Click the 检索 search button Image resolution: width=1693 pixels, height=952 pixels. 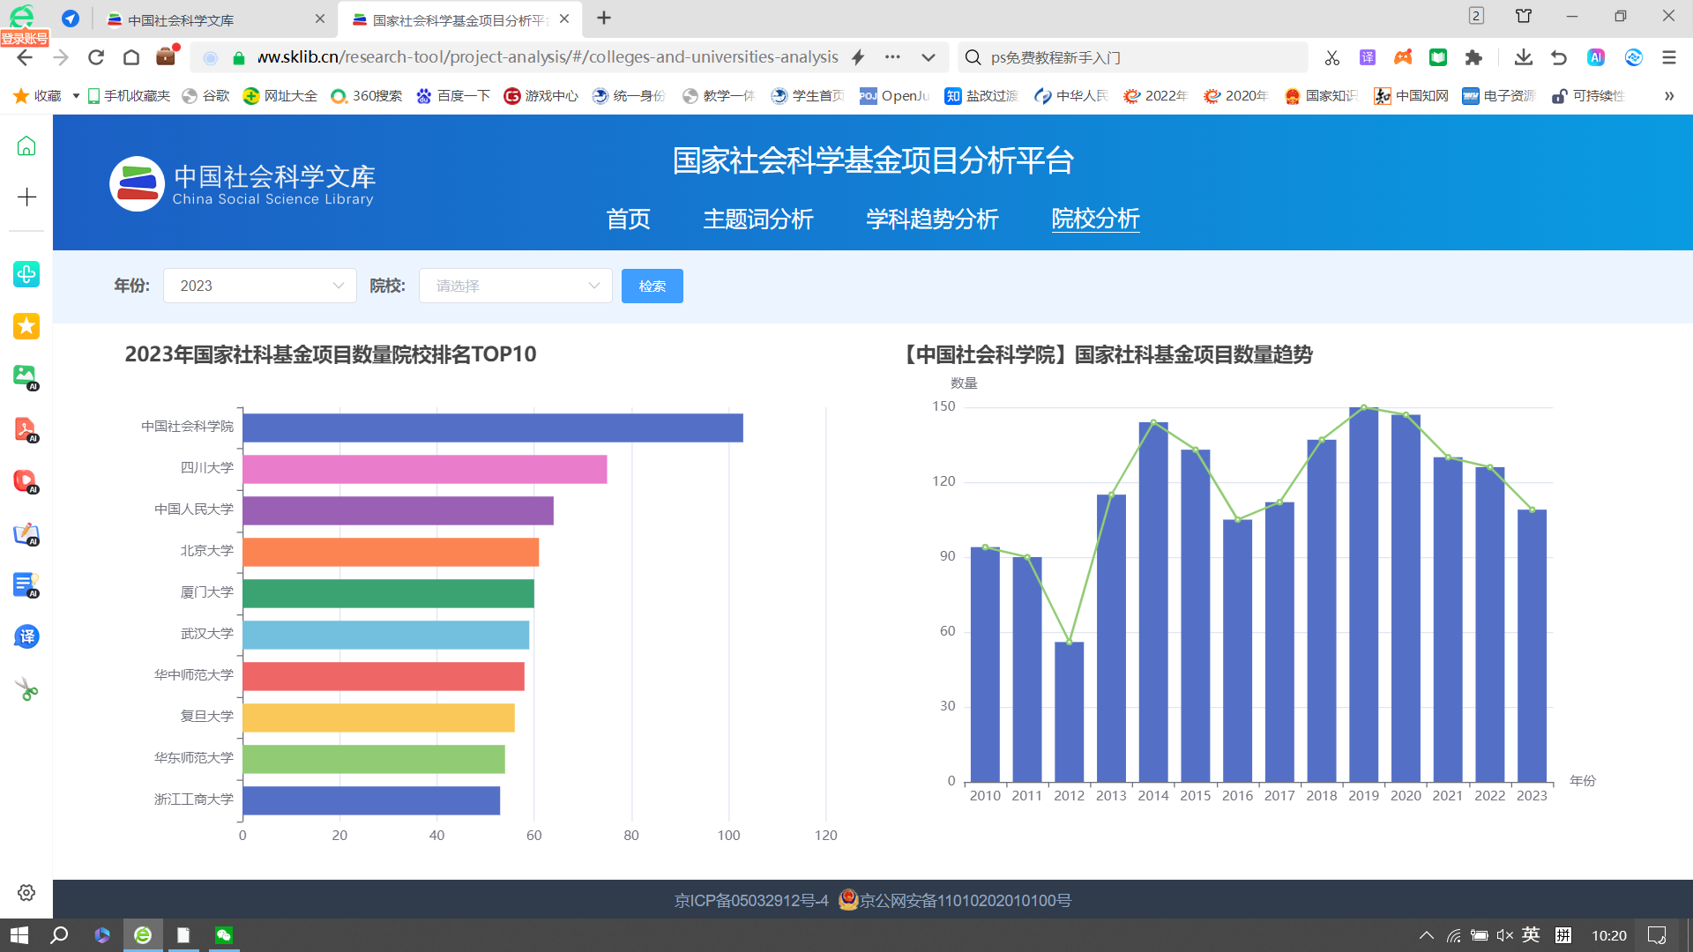point(653,286)
